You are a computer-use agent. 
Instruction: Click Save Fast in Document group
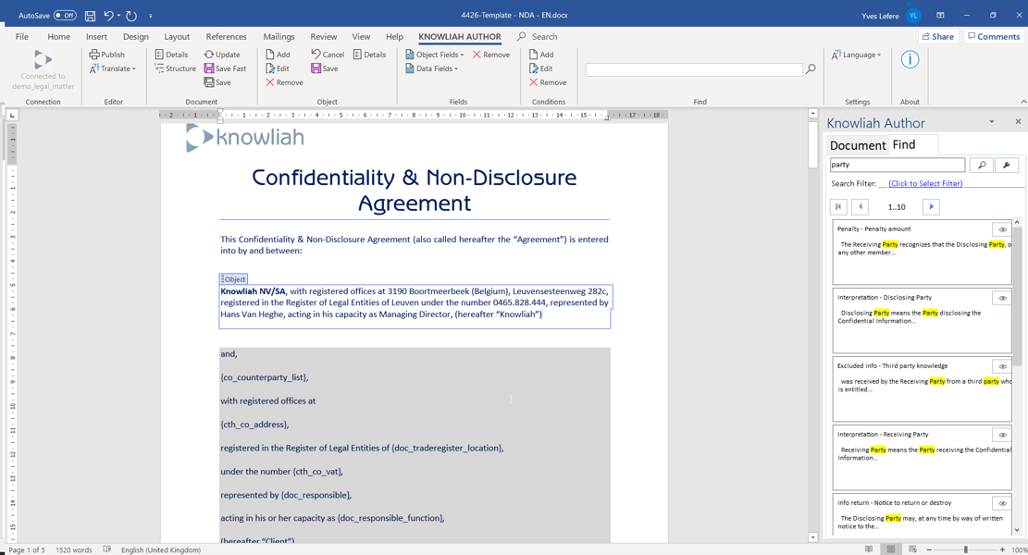coord(225,68)
